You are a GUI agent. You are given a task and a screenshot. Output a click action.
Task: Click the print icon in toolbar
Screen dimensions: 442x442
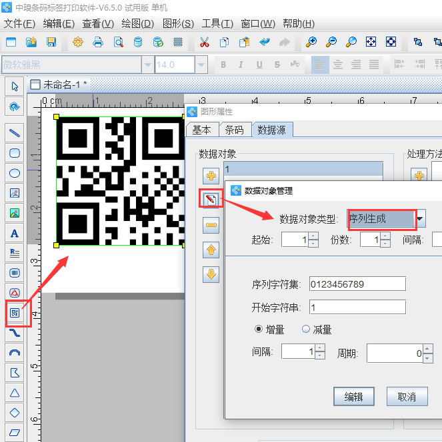tap(98, 42)
